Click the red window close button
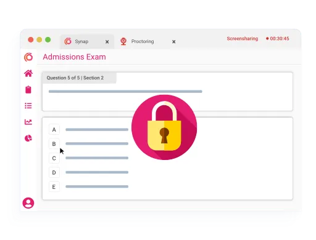The height and width of the screenshot is (240, 316). coord(31,39)
